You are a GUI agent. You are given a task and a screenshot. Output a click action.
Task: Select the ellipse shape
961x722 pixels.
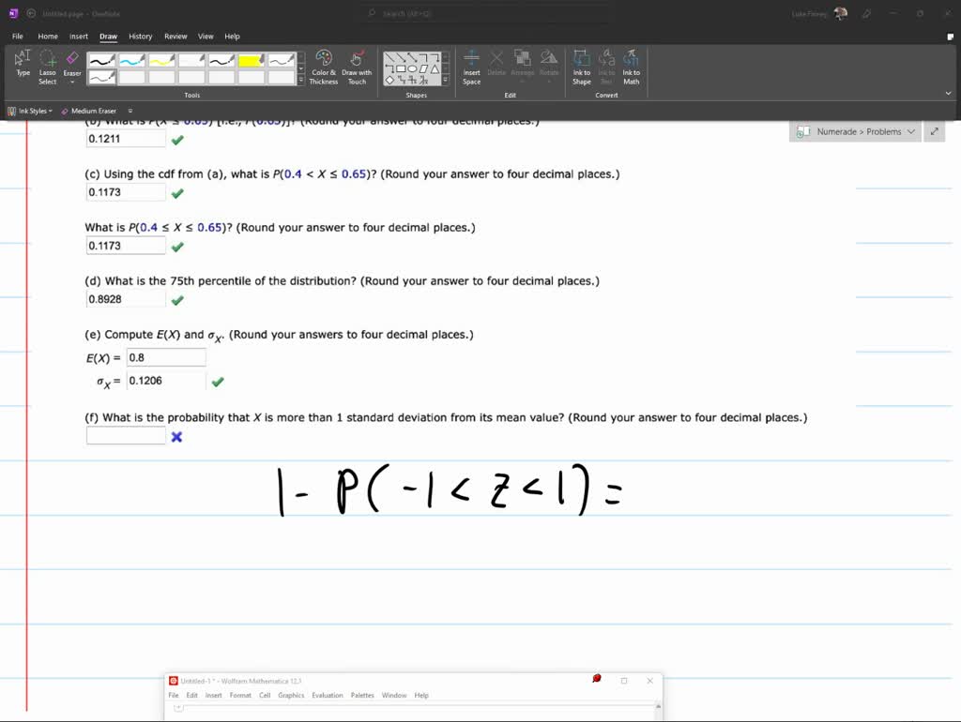pyautogui.click(x=412, y=69)
